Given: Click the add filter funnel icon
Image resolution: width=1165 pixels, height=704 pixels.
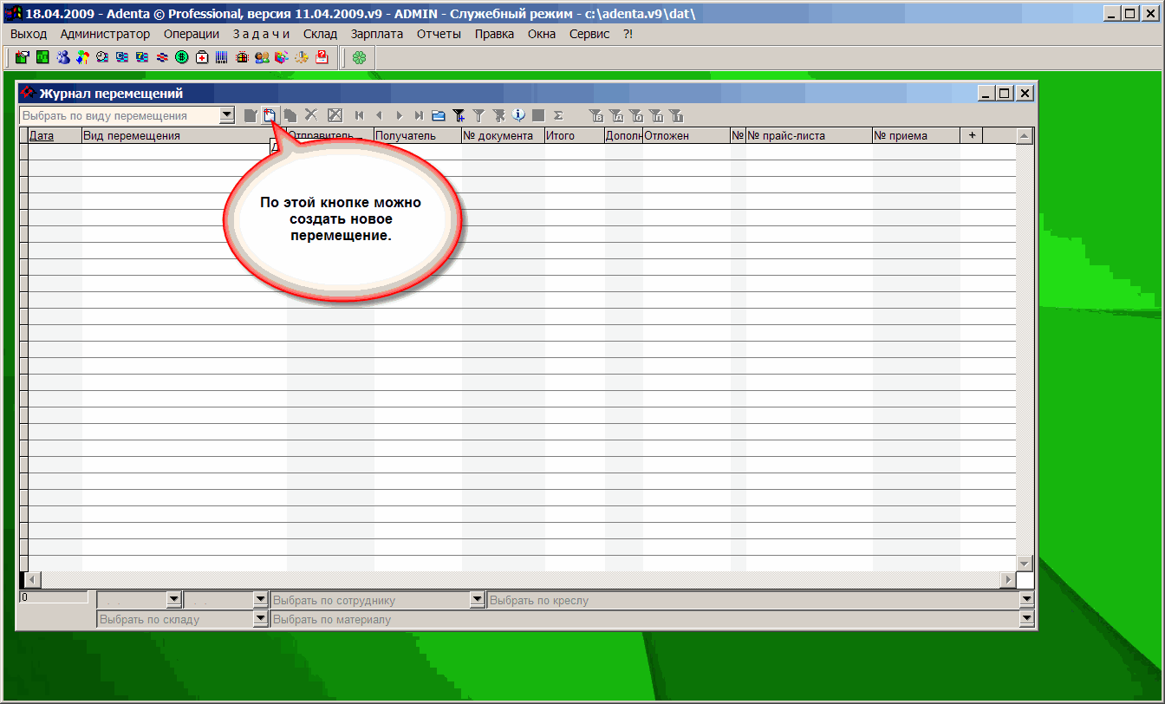Looking at the screenshot, I should coord(459,115).
